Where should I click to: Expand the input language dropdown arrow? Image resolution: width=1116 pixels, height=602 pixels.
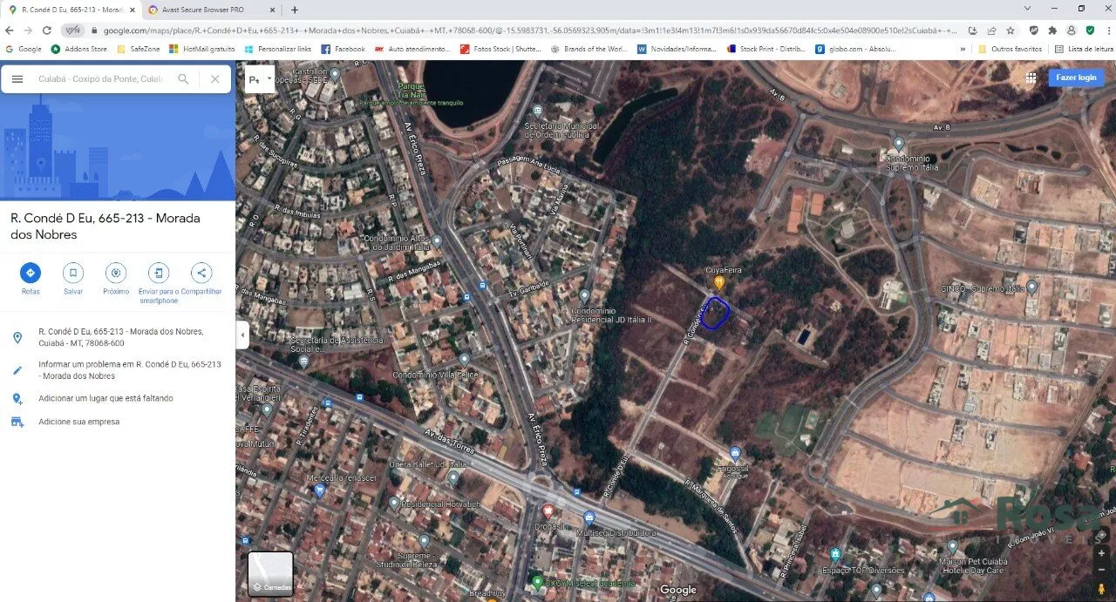(x=269, y=78)
